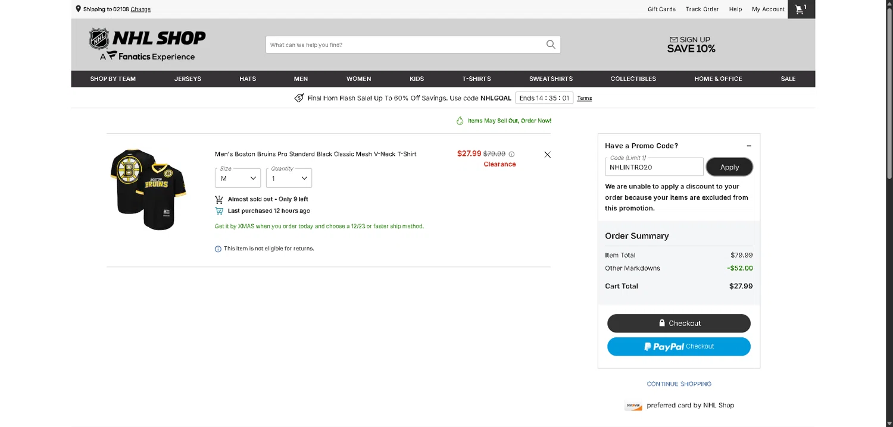Viewport: 893px width, 427px height.
Task: Open the Men menu
Action: click(x=301, y=79)
